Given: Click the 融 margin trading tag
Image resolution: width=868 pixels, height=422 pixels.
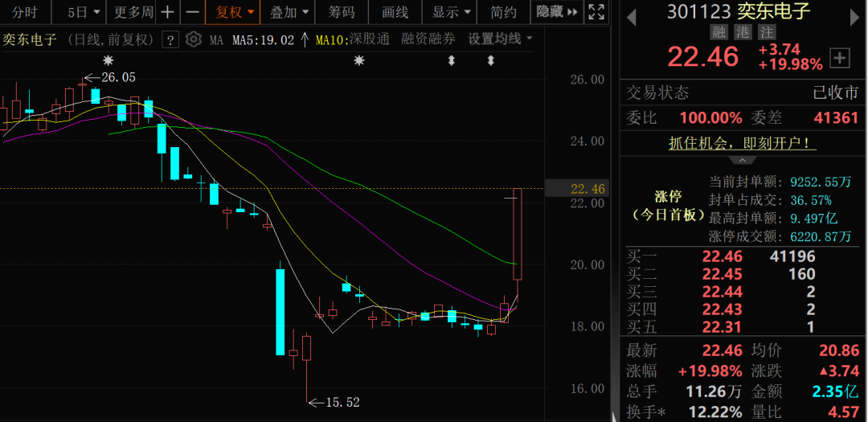Looking at the screenshot, I should tap(719, 31).
